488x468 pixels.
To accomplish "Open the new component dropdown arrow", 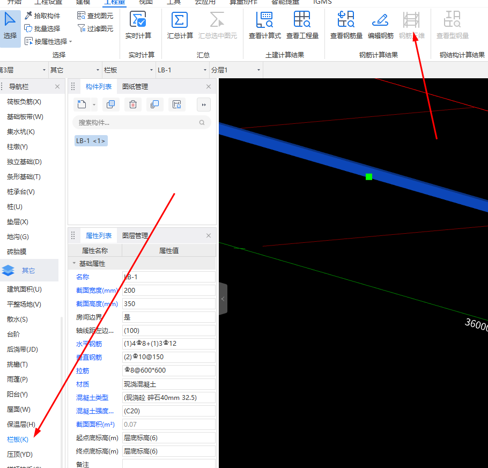I will (94, 105).
